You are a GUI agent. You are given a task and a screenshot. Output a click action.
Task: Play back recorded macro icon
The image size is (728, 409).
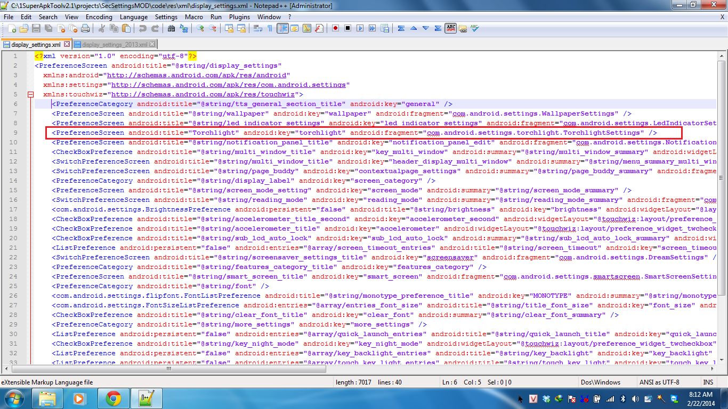click(x=360, y=28)
